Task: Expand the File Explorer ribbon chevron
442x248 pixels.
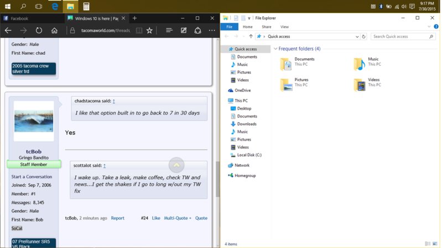Action: click(429, 27)
